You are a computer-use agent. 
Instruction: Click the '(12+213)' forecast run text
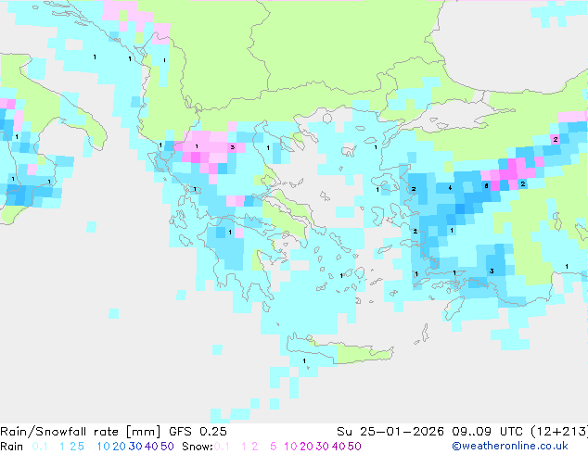point(559,432)
